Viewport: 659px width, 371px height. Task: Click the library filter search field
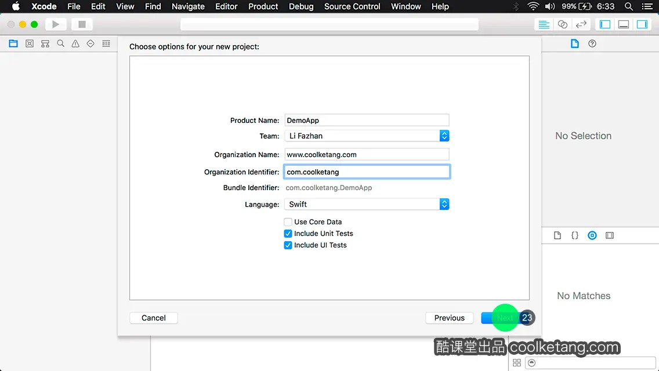pos(591,363)
